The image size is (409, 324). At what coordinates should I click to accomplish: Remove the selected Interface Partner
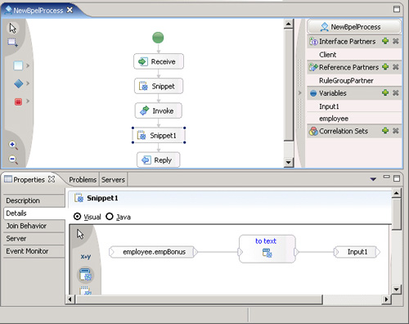tap(396, 41)
